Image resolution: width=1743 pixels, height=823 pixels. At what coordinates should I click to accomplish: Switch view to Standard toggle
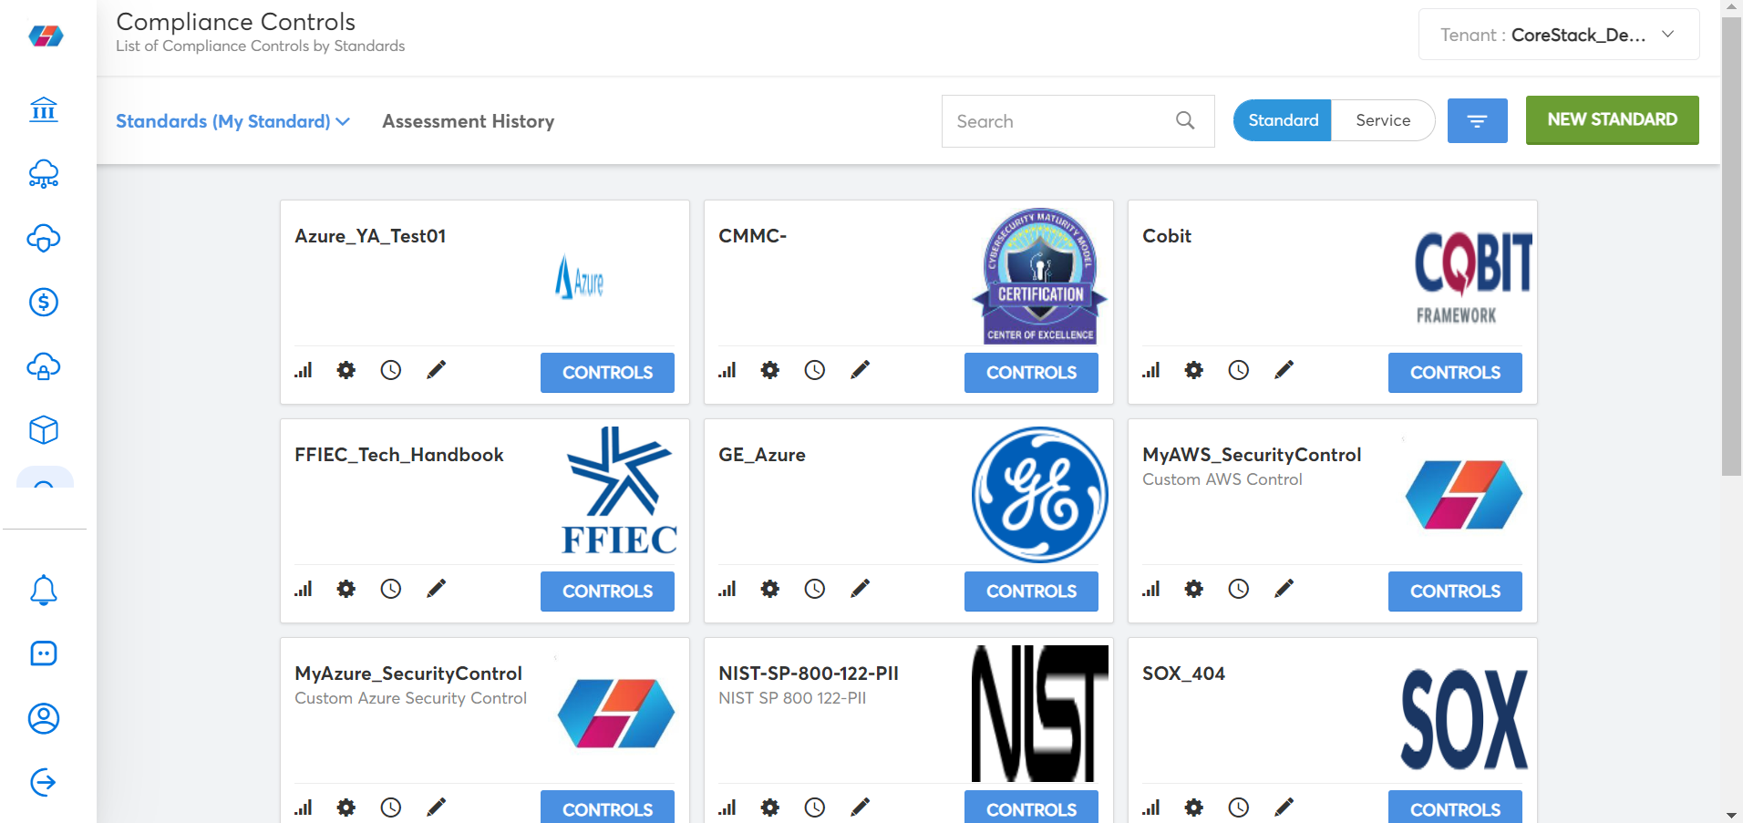pyautogui.click(x=1283, y=120)
